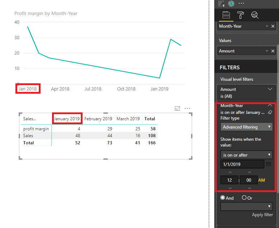The image size is (279, 228).
Task: Decrease the minutes with down arrow
Action: tap(250, 188)
